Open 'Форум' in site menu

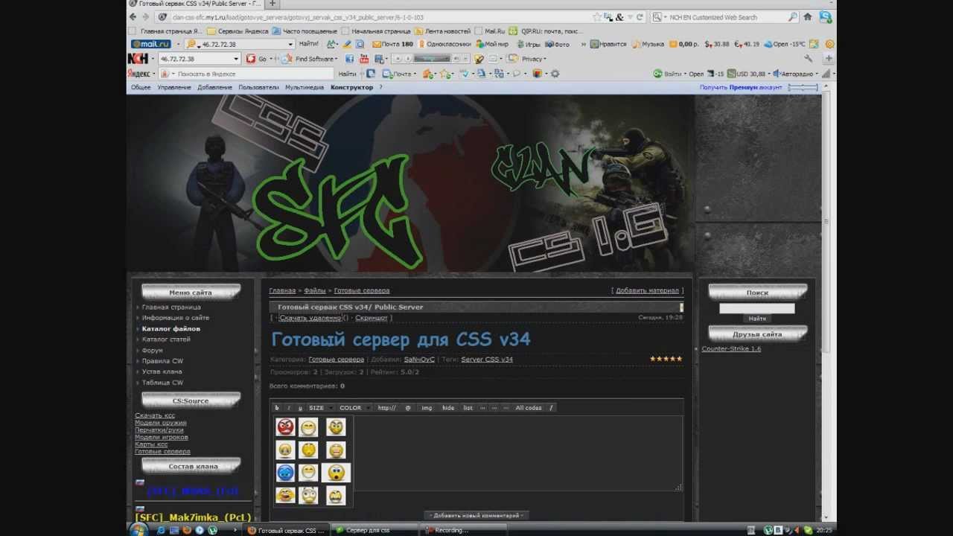point(152,350)
